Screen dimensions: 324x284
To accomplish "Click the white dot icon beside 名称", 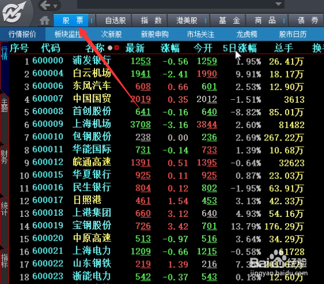I will (x=110, y=48).
